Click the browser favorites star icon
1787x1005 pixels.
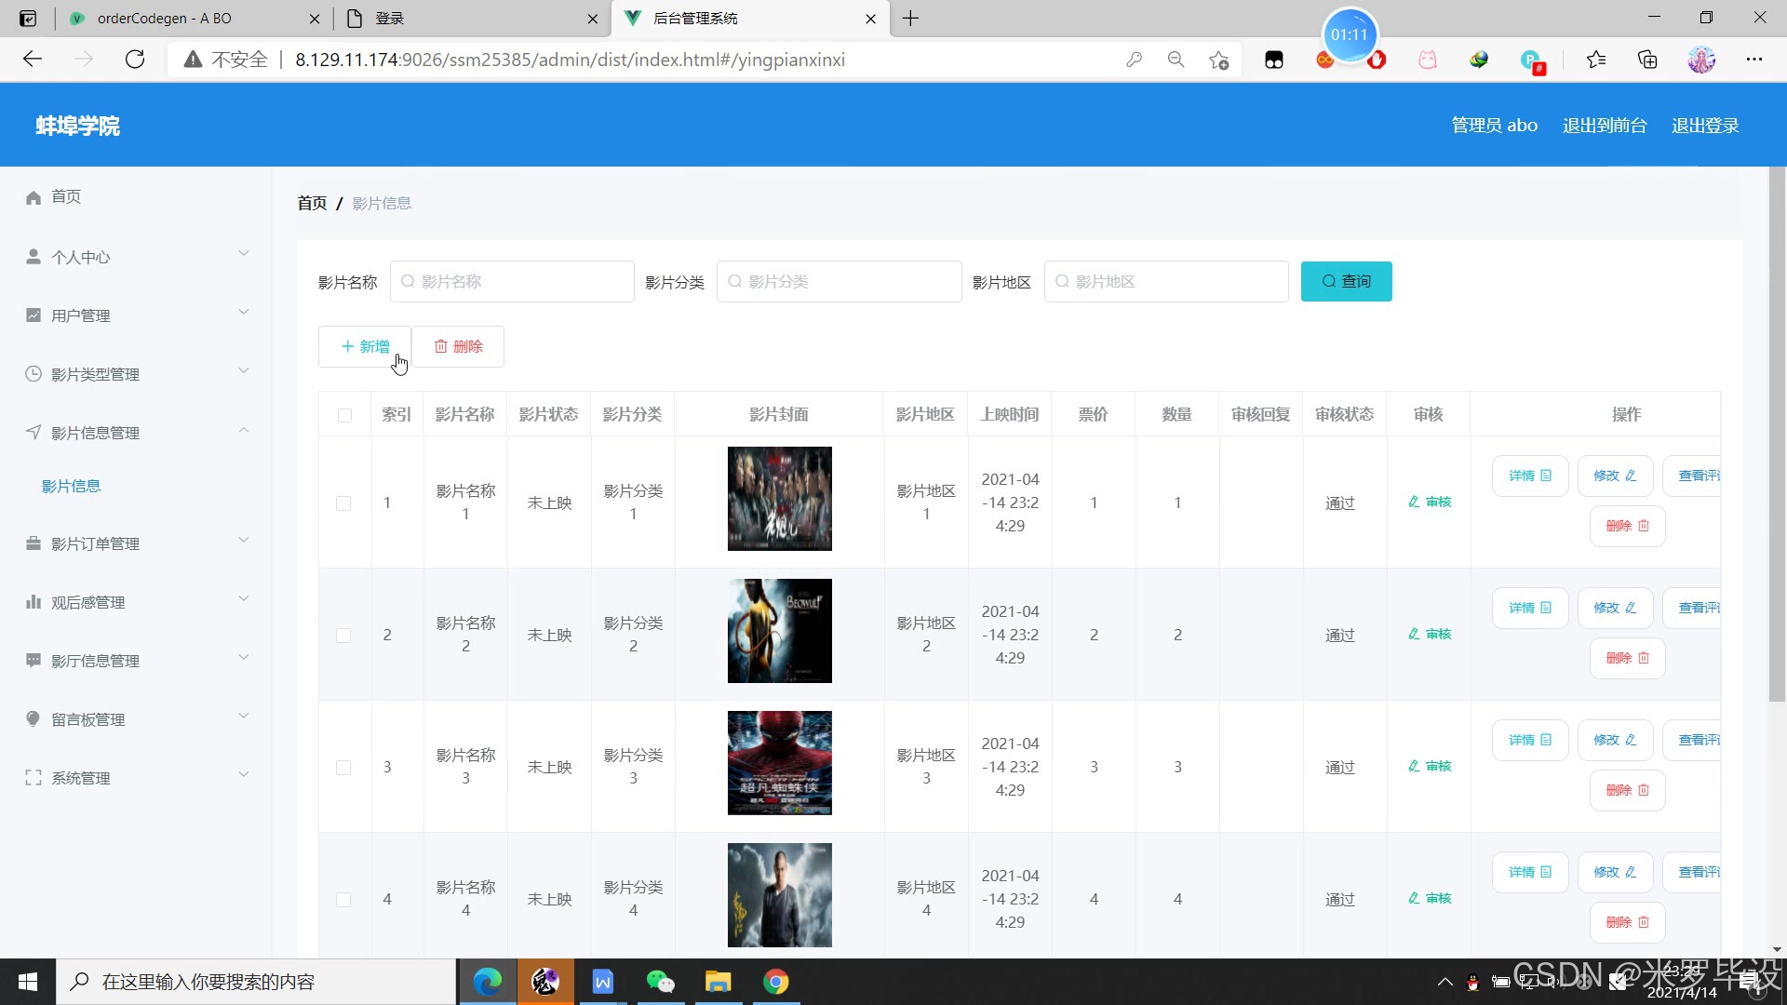click(x=1596, y=60)
